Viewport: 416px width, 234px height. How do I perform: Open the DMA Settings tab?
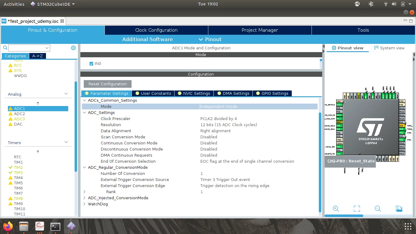click(233, 93)
